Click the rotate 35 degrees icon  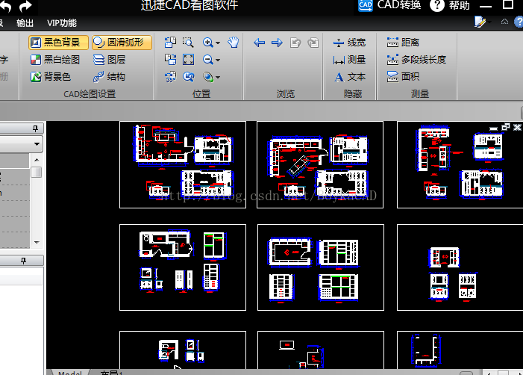[170, 77]
